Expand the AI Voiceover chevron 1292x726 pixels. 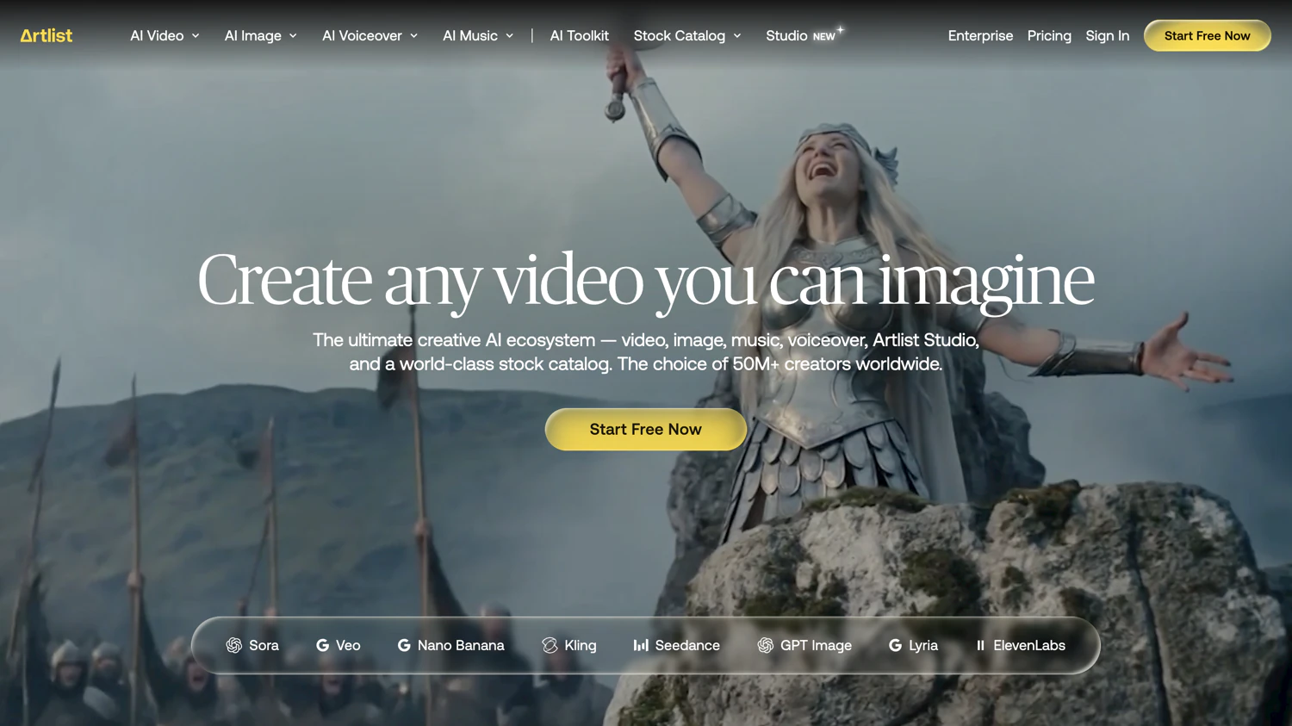pos(413,36)
